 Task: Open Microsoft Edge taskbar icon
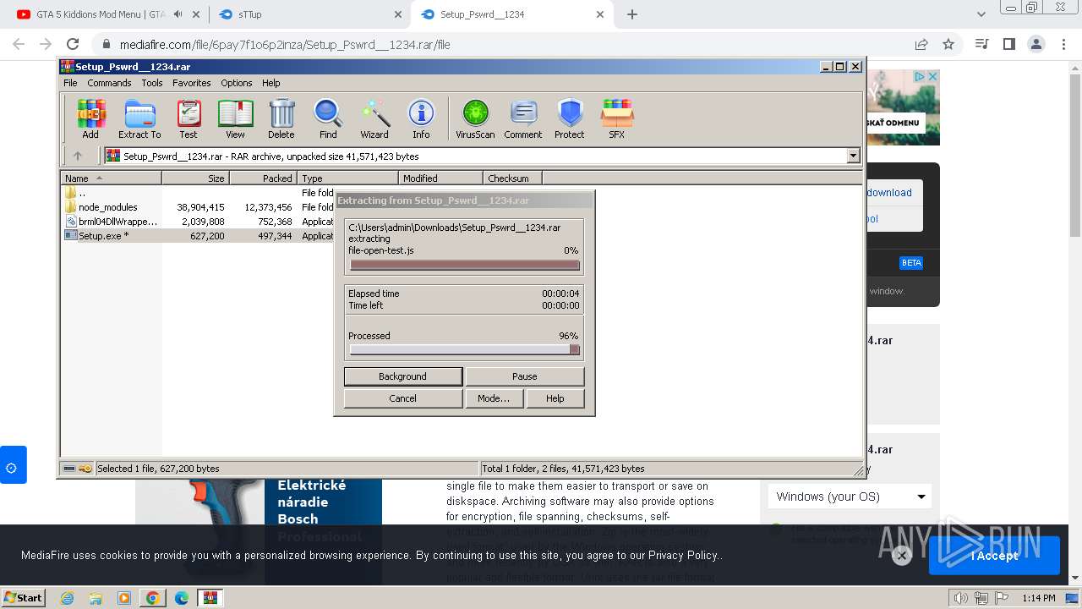[x=182, y=598]
